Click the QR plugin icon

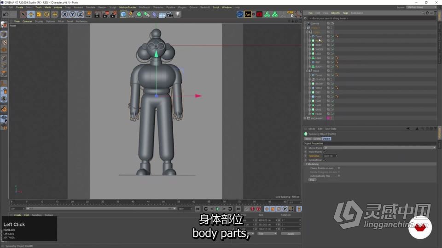coord(240,14)
